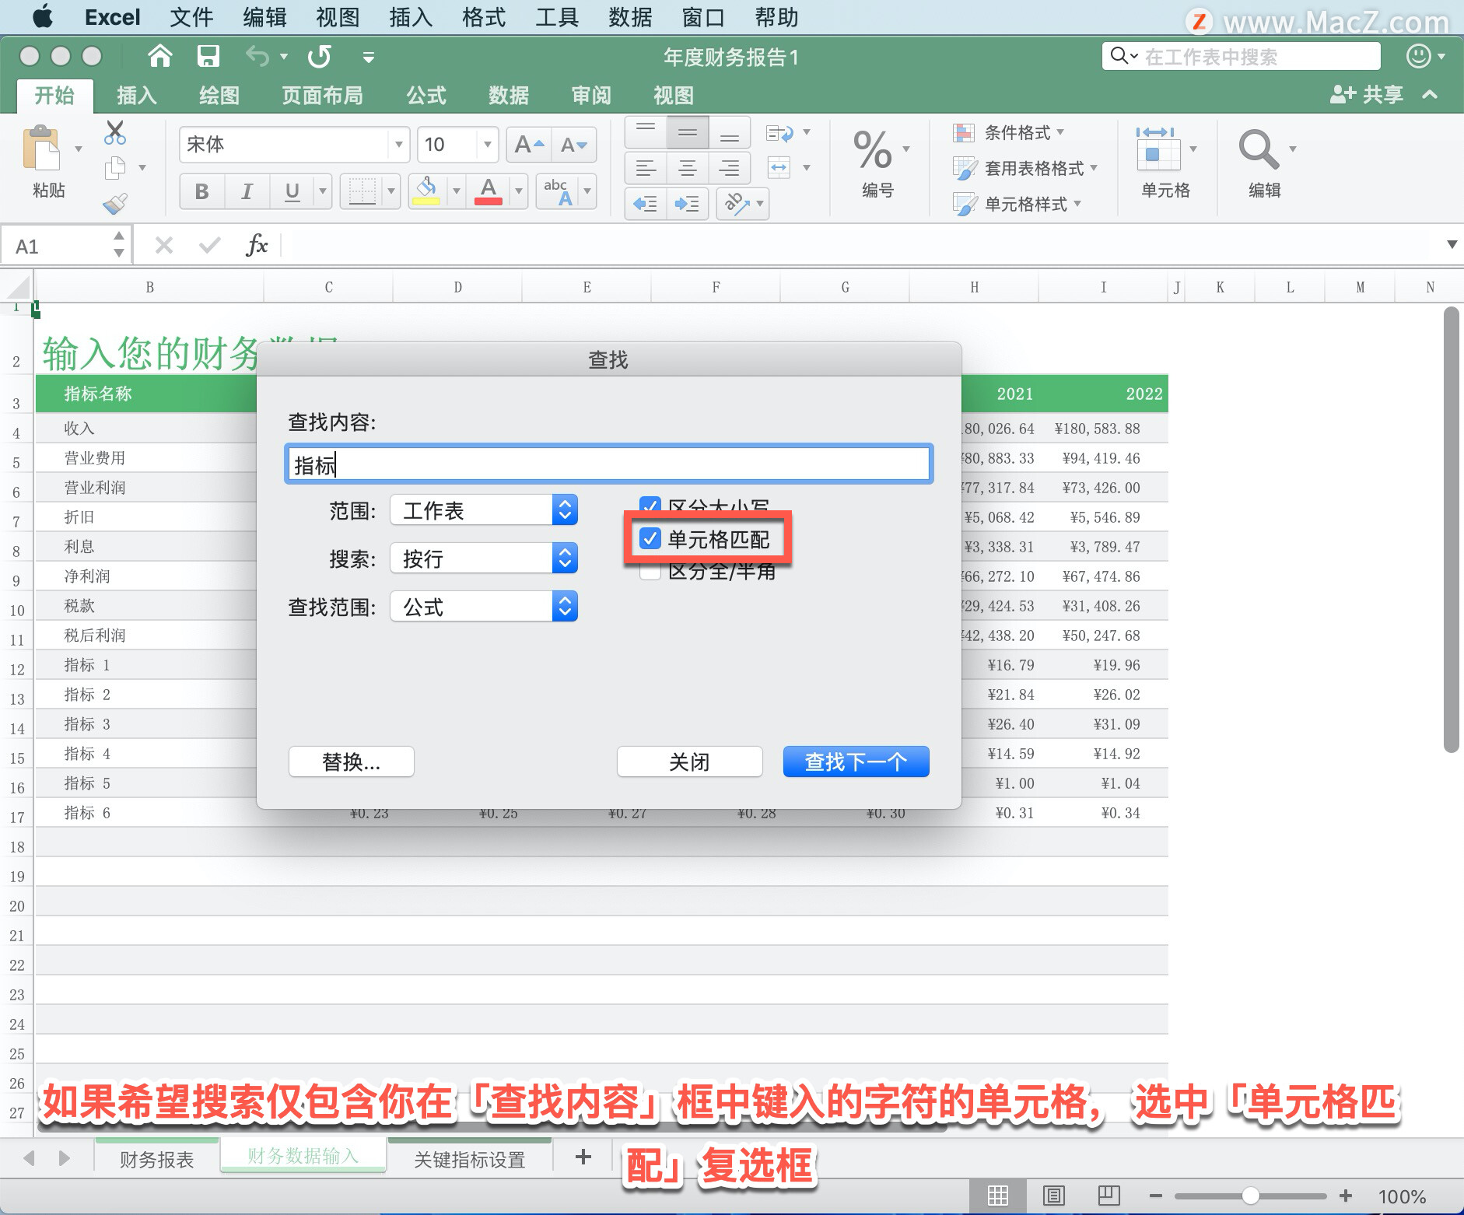Screen dimensions: 1464x1215
Task: Click the Home icon in title bar
Action: point(160,56)
